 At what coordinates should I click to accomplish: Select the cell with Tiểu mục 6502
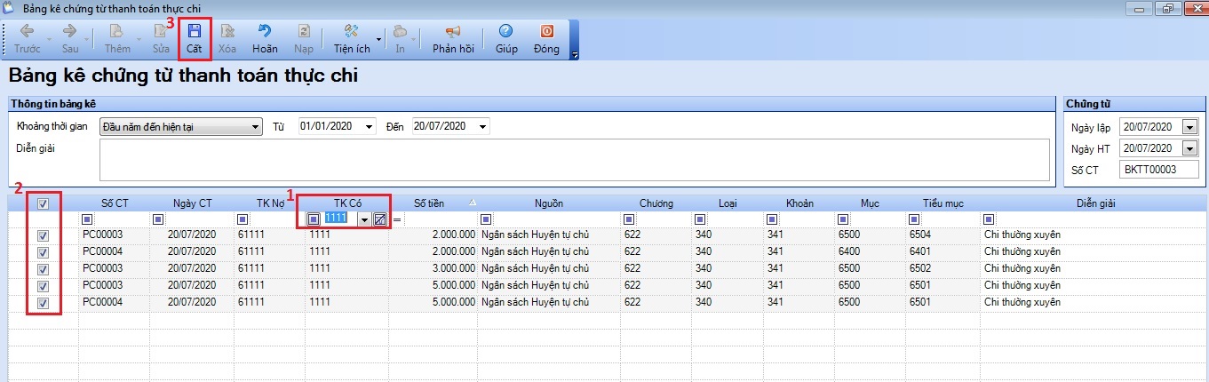(943, 269)
